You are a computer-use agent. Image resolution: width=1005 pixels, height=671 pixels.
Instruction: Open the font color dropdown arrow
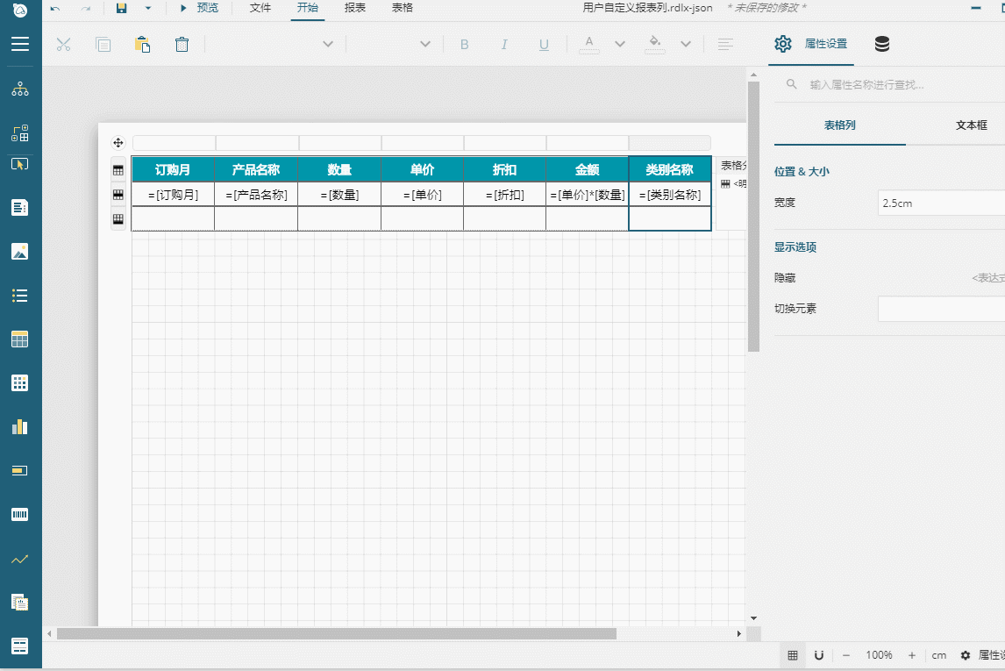click(x=620, y=45)
